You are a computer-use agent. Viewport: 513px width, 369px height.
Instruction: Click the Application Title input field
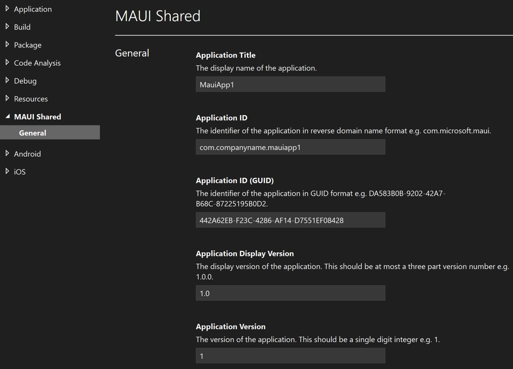click(290, 84)
